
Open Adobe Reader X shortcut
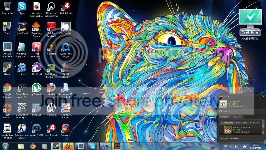click(51, 30)
